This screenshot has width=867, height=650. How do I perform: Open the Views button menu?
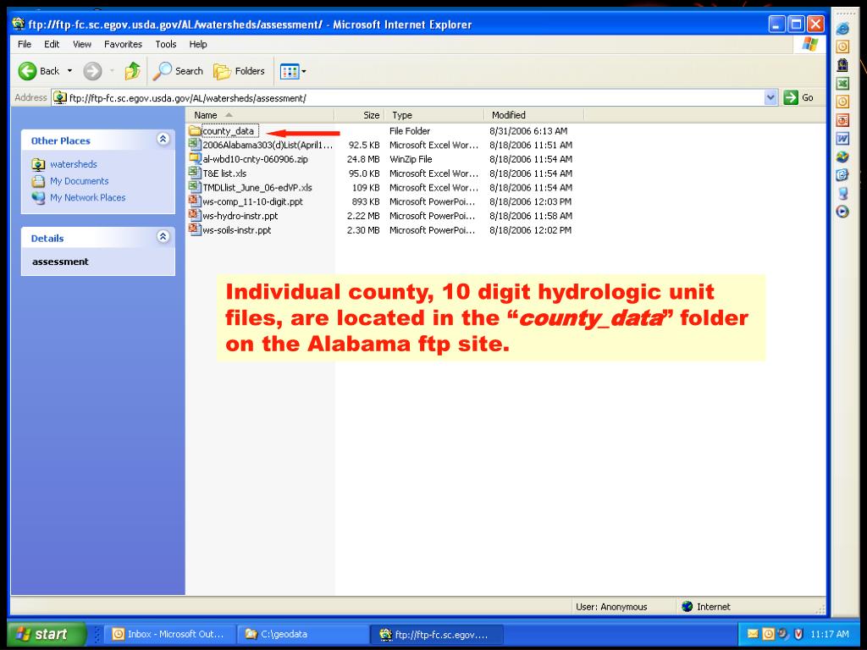click(x=293, y=71)
